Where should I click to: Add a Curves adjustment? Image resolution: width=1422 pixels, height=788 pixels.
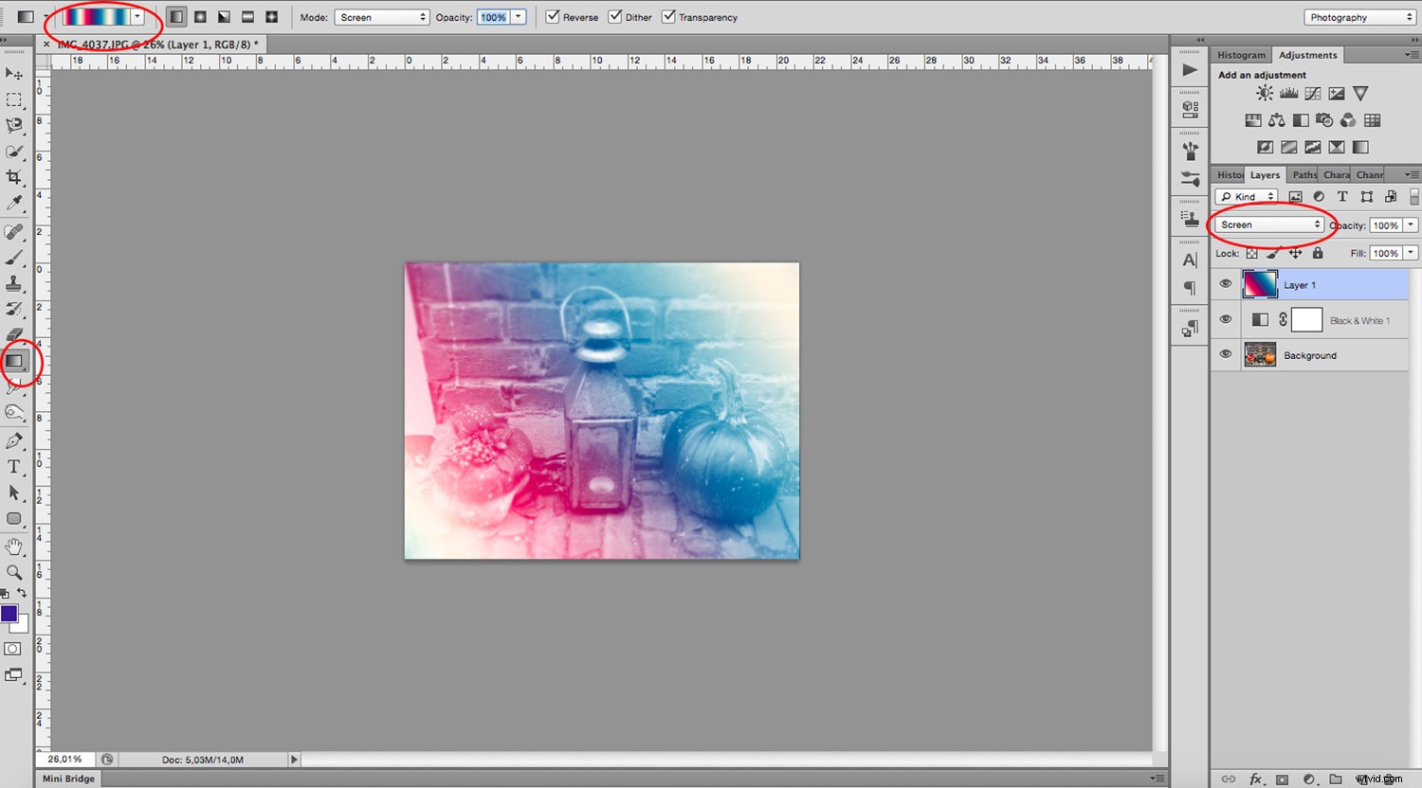(x=1312, y=93)
